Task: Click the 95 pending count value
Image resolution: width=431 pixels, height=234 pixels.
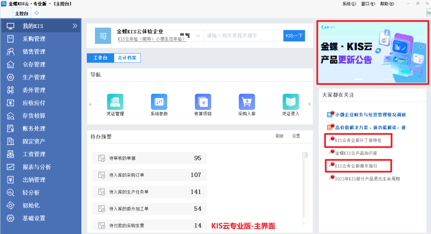Action: point(198,158)
